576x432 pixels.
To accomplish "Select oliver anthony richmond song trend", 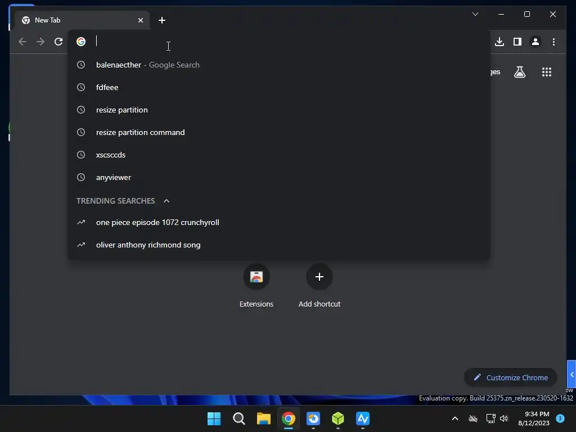I will click(x=279, y=245).
